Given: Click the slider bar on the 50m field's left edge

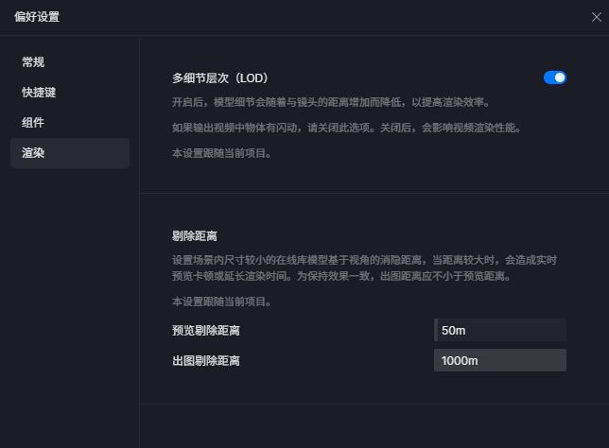Looking at the screenshot, I should (436, 330).
